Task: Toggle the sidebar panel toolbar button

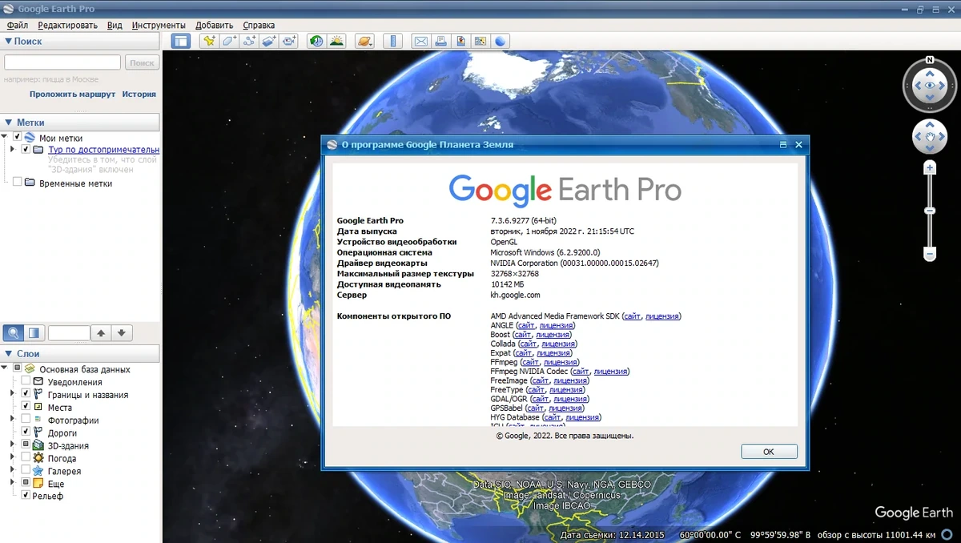Action: click(181, 41)
